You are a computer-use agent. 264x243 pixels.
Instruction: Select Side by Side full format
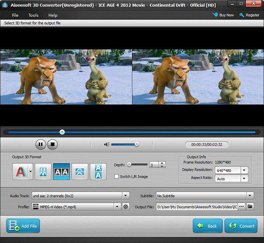pos(62,172)
